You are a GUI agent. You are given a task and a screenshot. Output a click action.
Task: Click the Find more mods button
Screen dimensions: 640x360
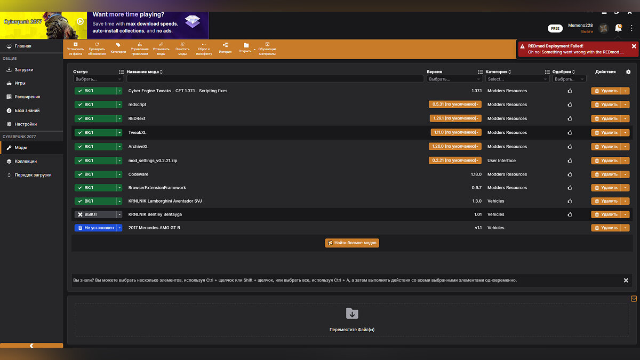352,243
